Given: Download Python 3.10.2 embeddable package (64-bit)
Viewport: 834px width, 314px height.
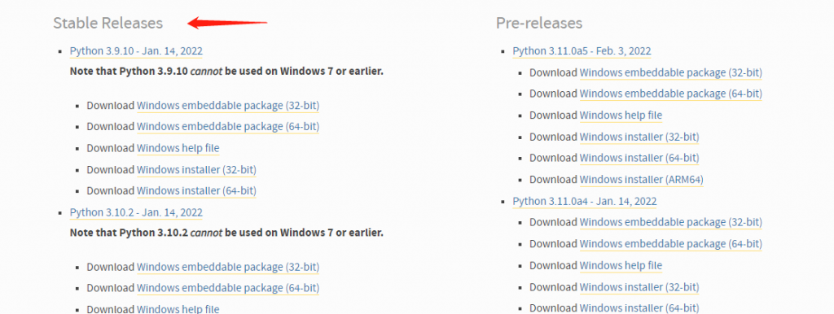Looking at the screenshot, I should pos(228,288).
